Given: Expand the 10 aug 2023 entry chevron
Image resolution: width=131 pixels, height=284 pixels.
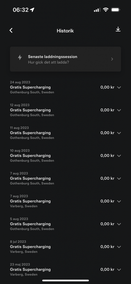Looking at the screenshot, I should point(119,156).
